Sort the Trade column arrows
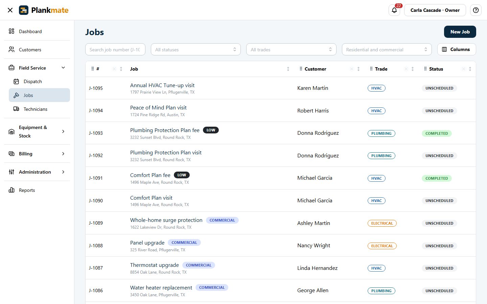487x304 pixels. point(413,69)
